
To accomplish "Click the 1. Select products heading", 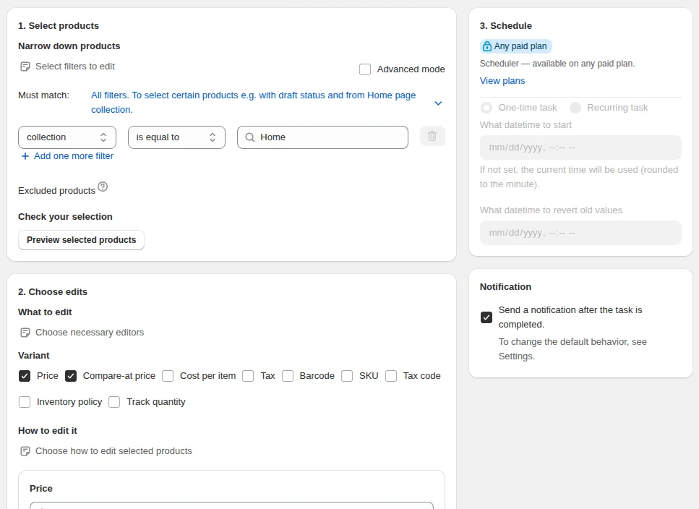I will coord(59,26).
